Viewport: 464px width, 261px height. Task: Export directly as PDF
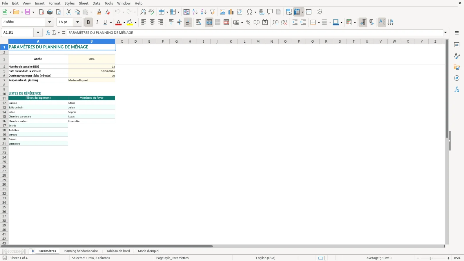pos(41,12)
